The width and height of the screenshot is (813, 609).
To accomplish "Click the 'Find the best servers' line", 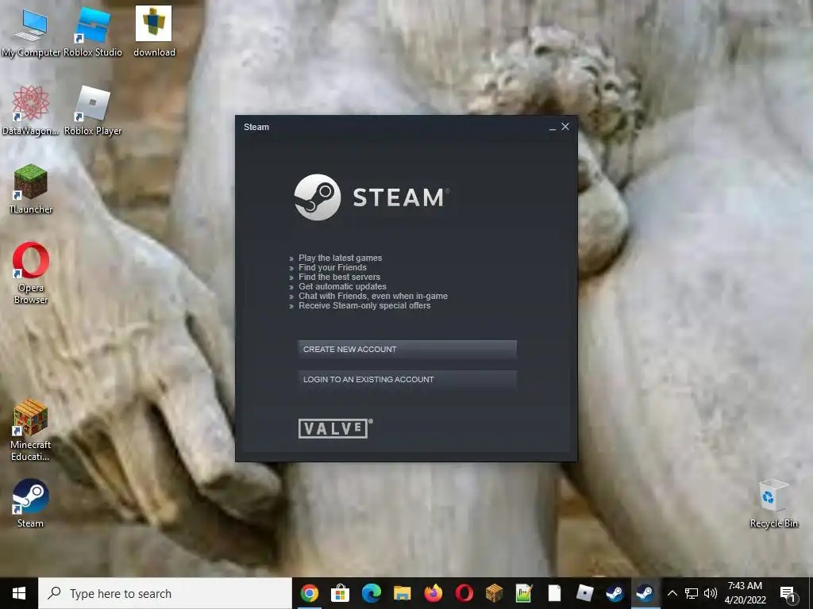I will [x=339, y=277].
